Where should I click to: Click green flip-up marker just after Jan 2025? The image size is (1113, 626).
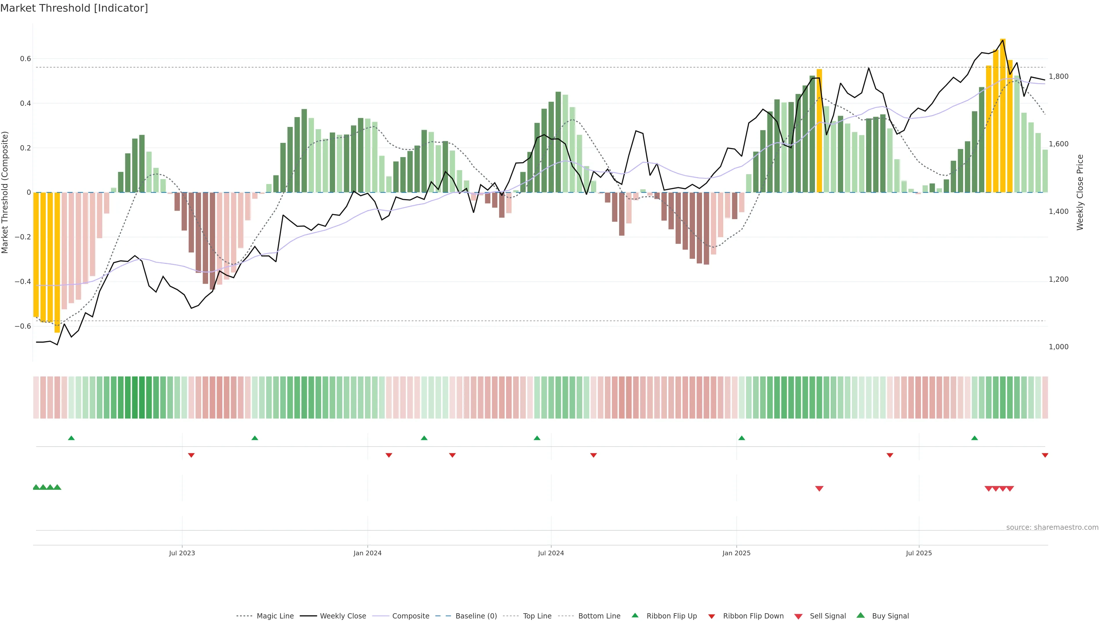coord(742,438)
